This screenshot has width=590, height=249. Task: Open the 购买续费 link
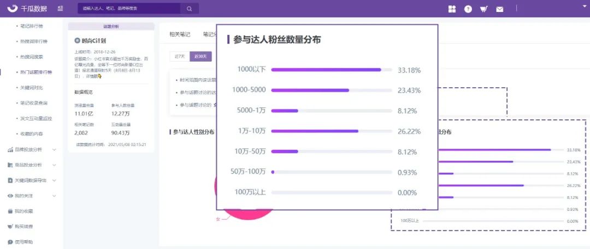point(23,227)
